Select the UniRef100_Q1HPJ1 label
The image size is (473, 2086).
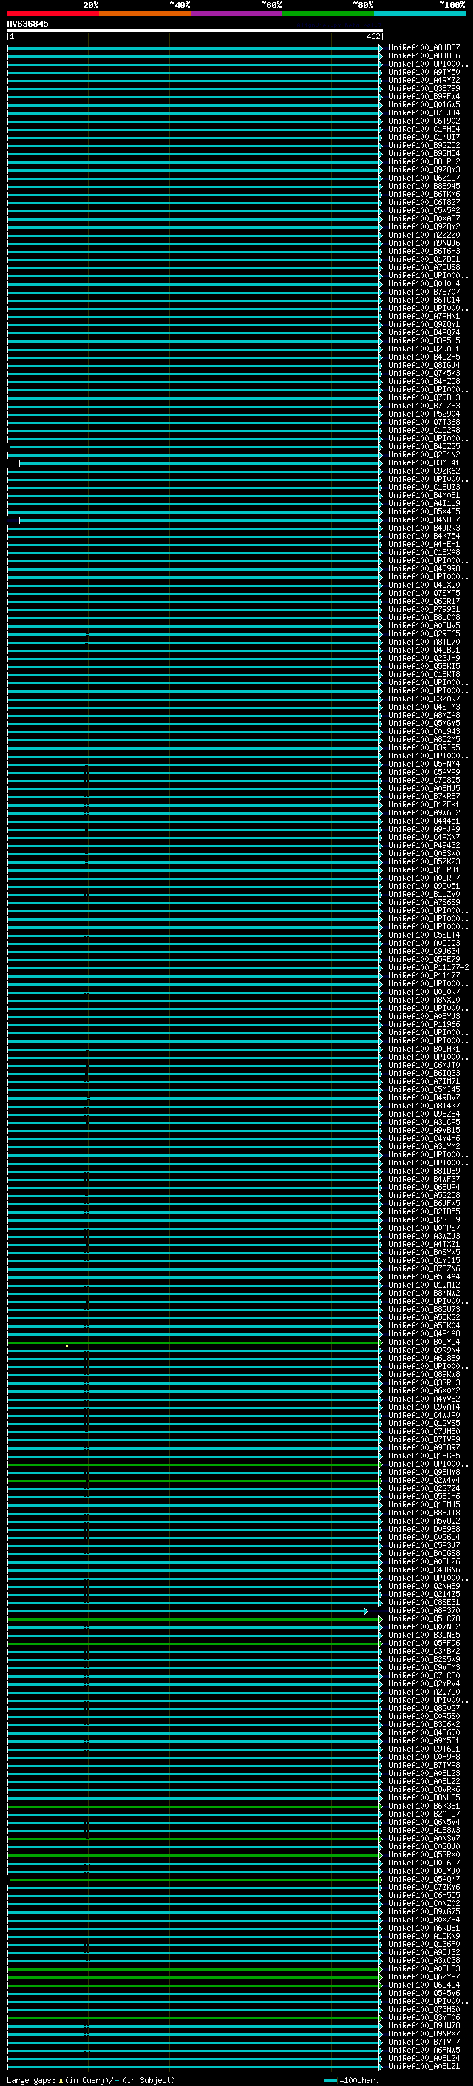point(424,869)
